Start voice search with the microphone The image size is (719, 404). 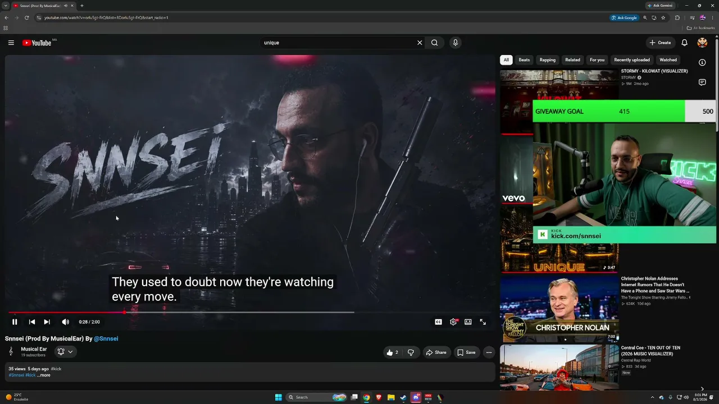[456, 43]
